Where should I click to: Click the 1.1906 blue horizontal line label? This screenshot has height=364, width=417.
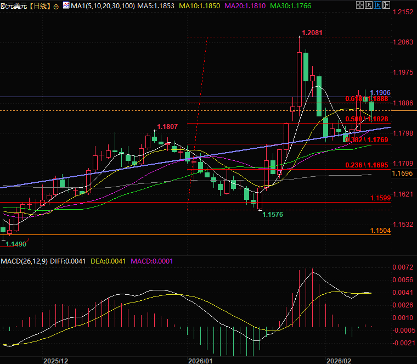(380, 92)
